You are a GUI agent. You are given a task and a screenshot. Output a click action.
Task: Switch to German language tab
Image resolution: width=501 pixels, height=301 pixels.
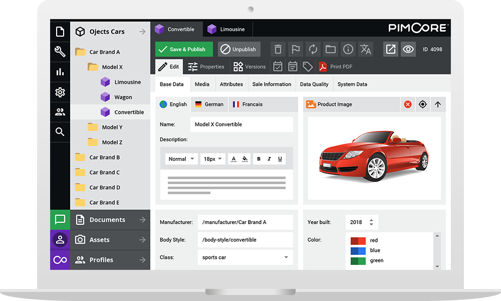tap(209, 104)
